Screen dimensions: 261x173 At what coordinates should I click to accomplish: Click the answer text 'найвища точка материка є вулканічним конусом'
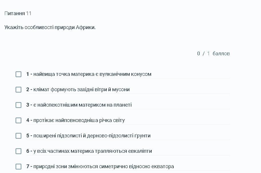(x=92, y=74)
